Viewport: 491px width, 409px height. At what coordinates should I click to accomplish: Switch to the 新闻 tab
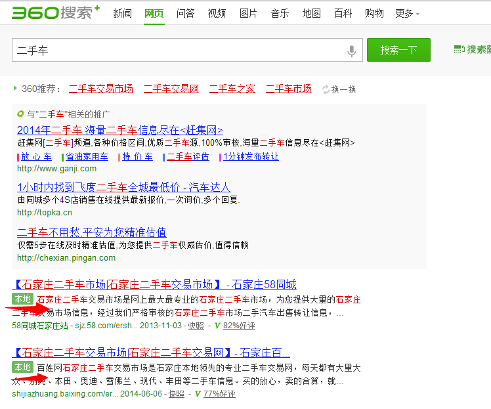click(x=123, y=14)
